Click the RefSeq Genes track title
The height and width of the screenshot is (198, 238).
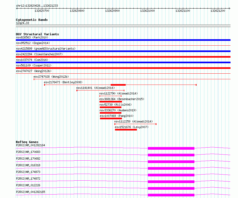tap(27, 142)
